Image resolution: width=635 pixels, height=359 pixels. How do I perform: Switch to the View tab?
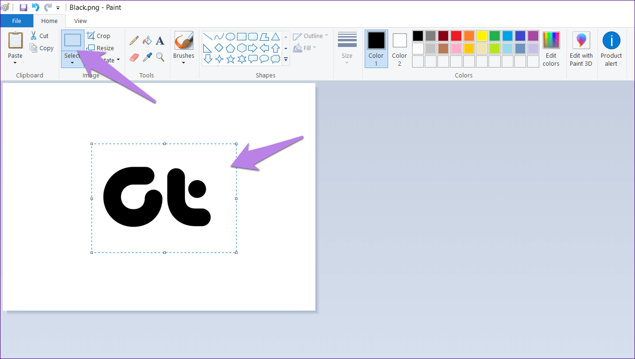[80, 21]
